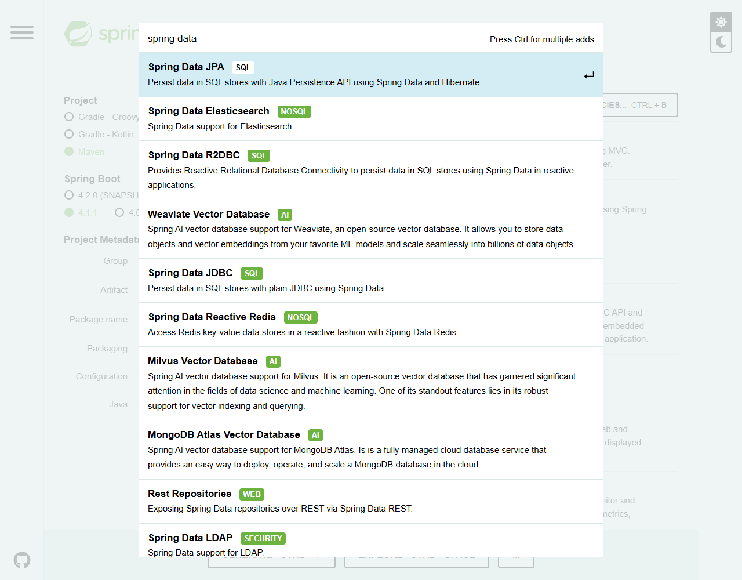The image size is (742, 580).
Task: Click the Package name label
Action: 99,320
